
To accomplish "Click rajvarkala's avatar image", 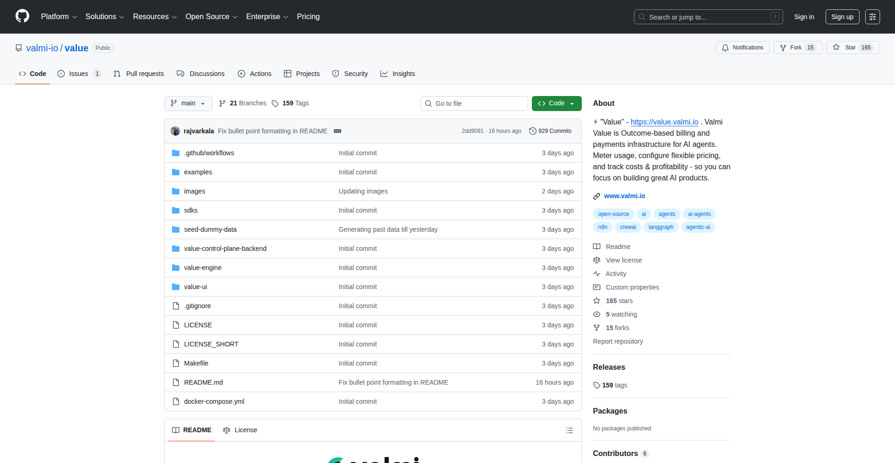I will coord(175,131).
